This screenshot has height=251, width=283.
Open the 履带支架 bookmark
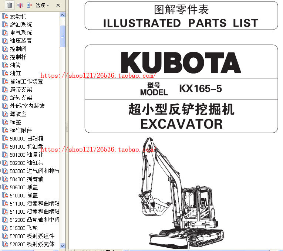21,89
